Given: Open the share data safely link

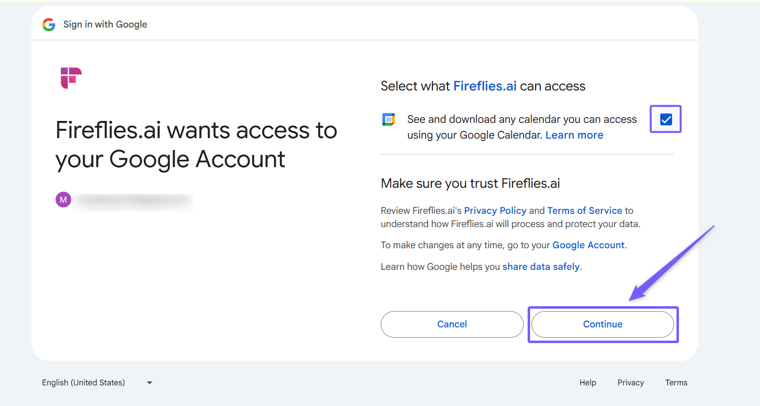Looking at the screenshot, I should pos(540,267).
